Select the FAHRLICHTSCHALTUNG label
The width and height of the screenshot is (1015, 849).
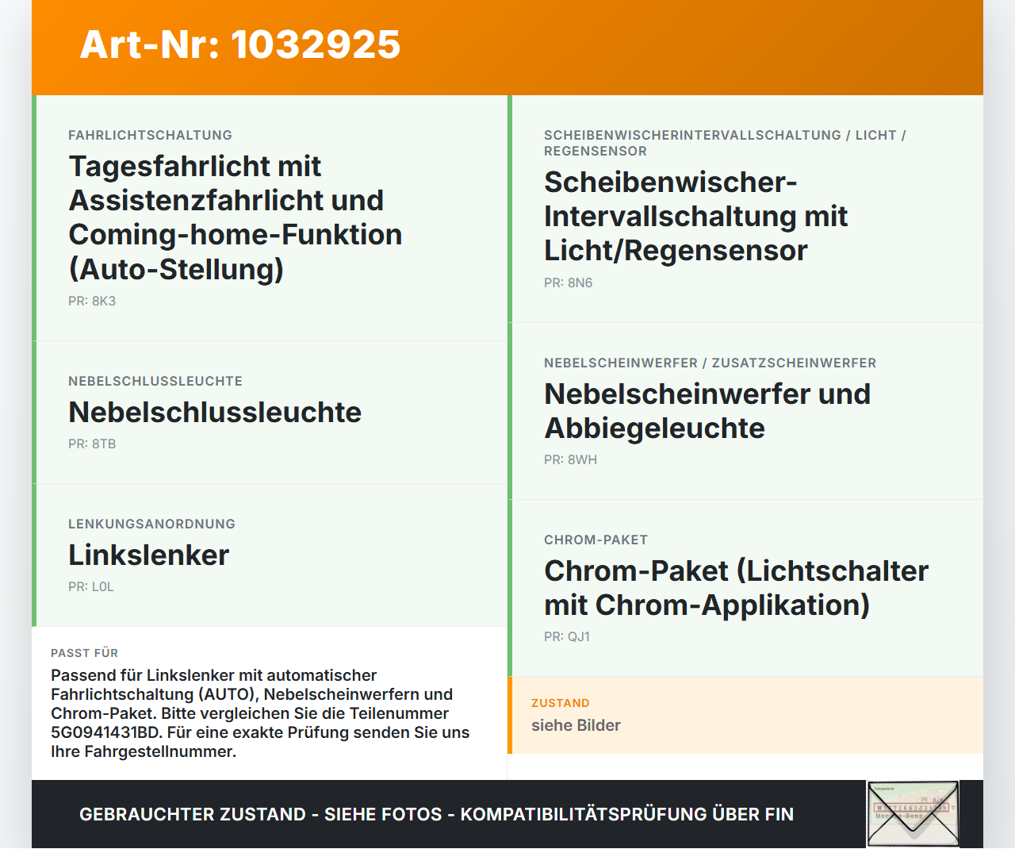(x=151, y=135)
